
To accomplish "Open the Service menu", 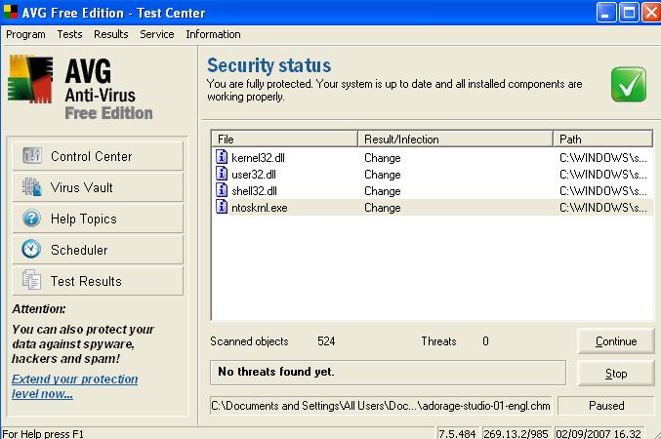I will [157, 34].
